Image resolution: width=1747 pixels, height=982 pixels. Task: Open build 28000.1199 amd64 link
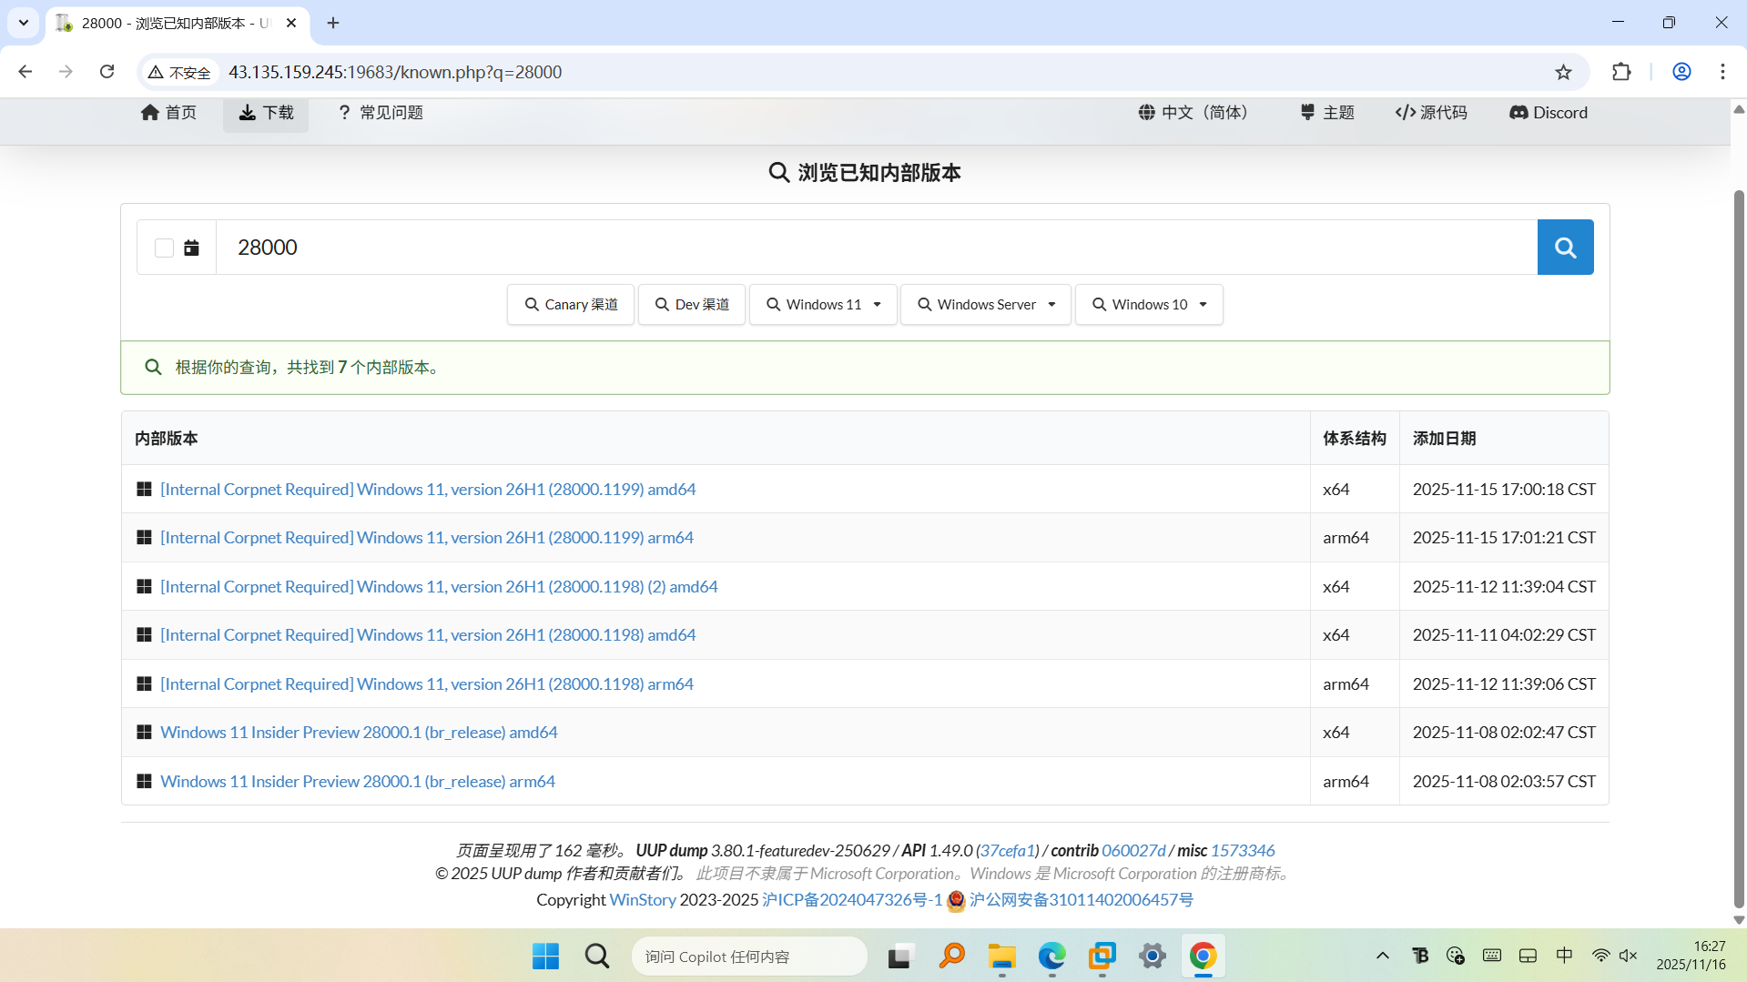(x=428, y=489)
